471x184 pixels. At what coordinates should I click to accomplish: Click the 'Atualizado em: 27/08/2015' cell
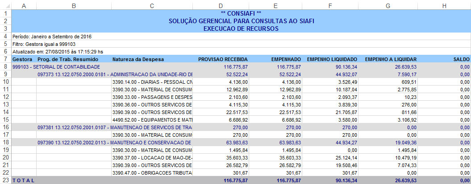click(241, 52)
